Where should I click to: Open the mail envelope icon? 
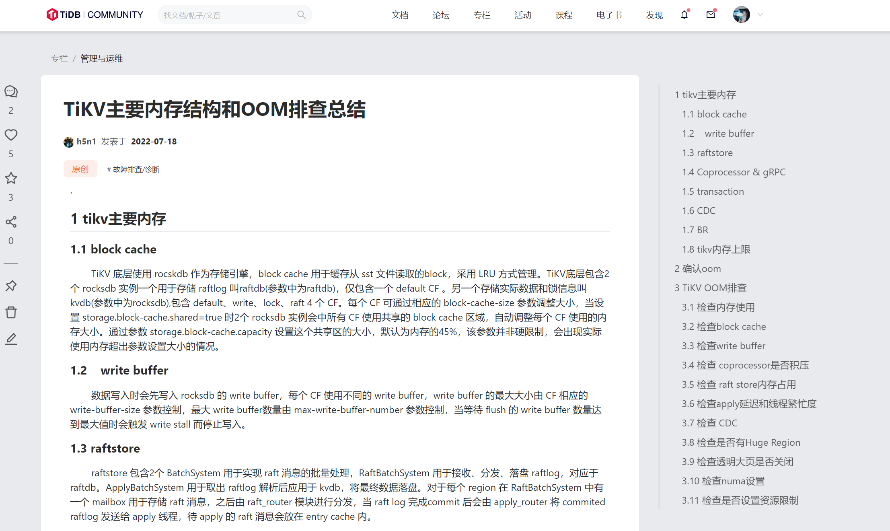(x=711, y=15)
